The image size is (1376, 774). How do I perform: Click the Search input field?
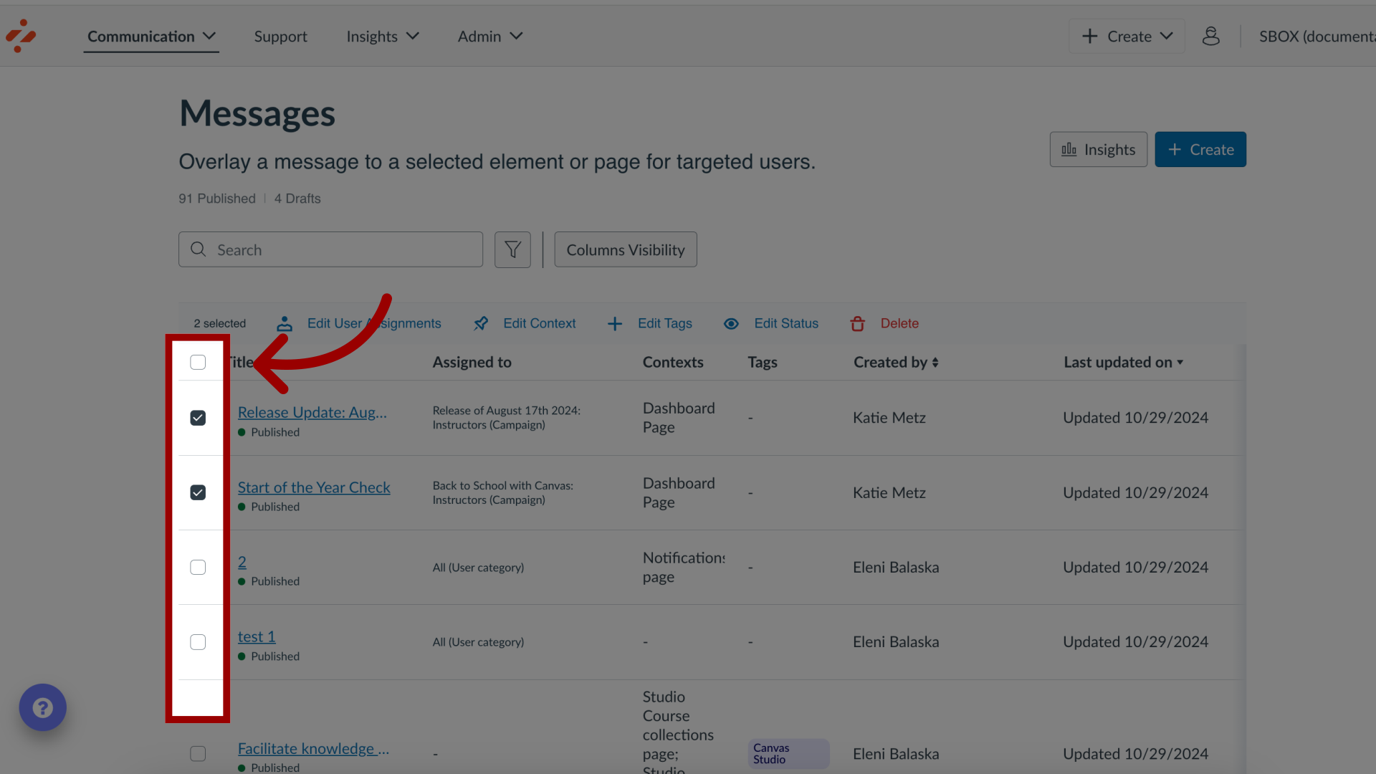coord(331,249)
